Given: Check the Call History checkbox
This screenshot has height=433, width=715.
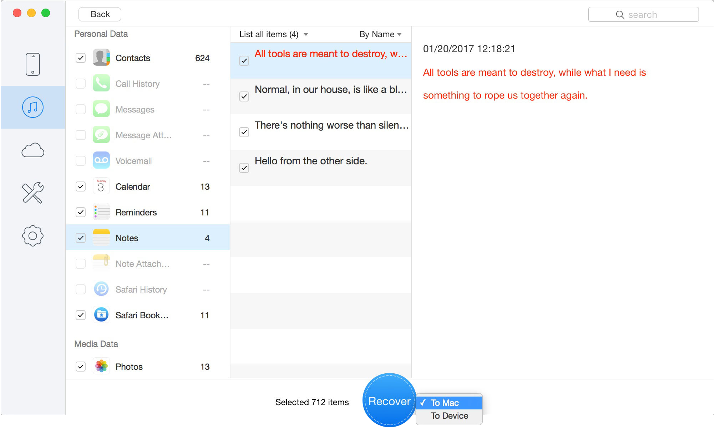Looking at the screenshot, I should [81, 84].
